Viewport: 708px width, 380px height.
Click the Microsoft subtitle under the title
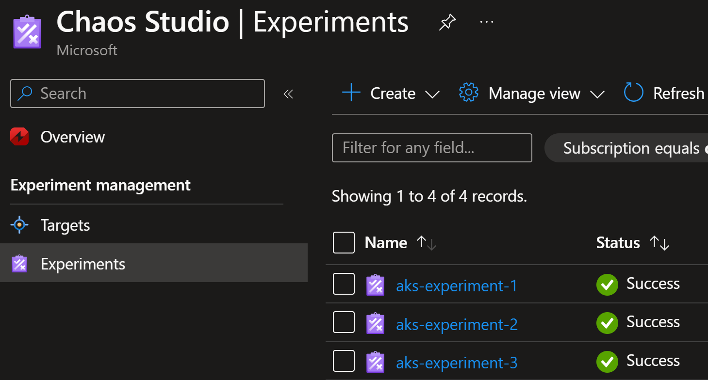tap(87, 50)
